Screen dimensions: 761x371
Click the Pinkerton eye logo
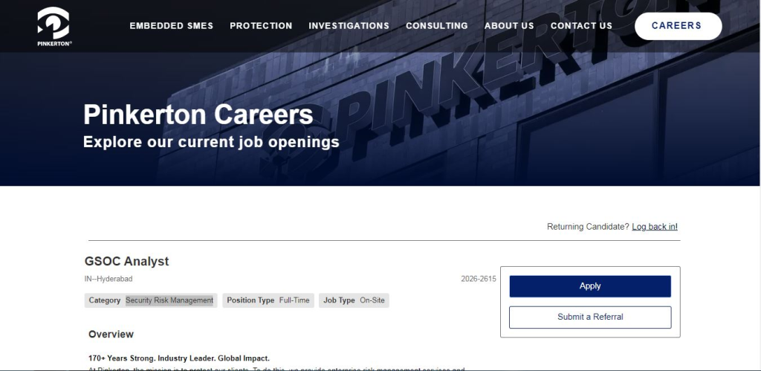[54, 26]
